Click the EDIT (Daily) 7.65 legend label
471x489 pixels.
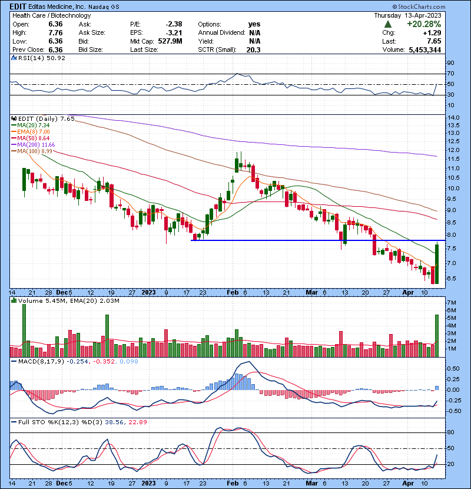47,119
